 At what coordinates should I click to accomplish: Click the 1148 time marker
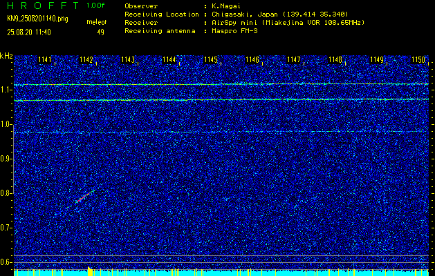pyautogui.click(x=335, y=60)
